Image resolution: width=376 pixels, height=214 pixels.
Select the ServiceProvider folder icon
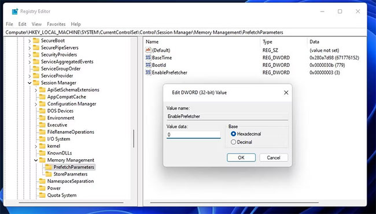(x=36, y=76)
